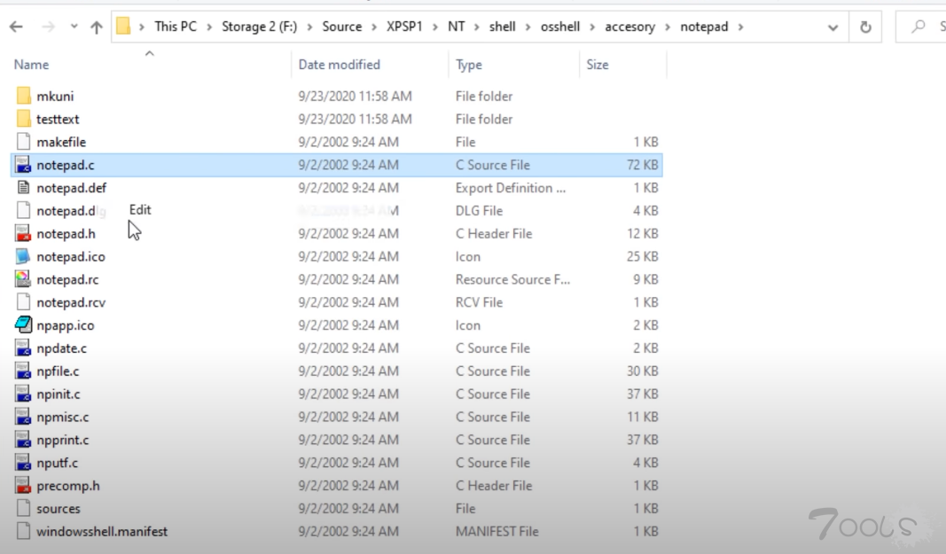
Task: Select the notepad.h header file icon
Action: [24, 234]
